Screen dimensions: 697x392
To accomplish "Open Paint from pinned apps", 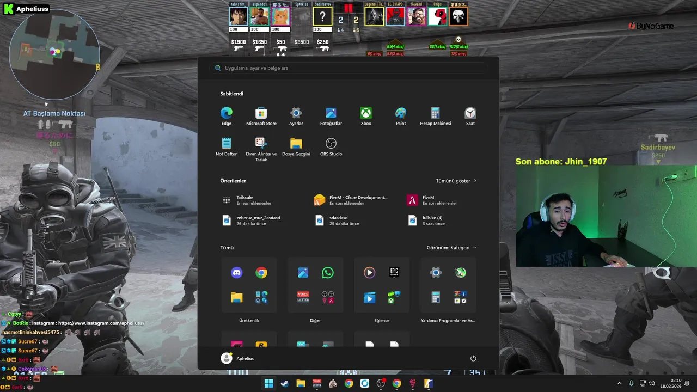I will pyautogui.click(x=401, y=116).
